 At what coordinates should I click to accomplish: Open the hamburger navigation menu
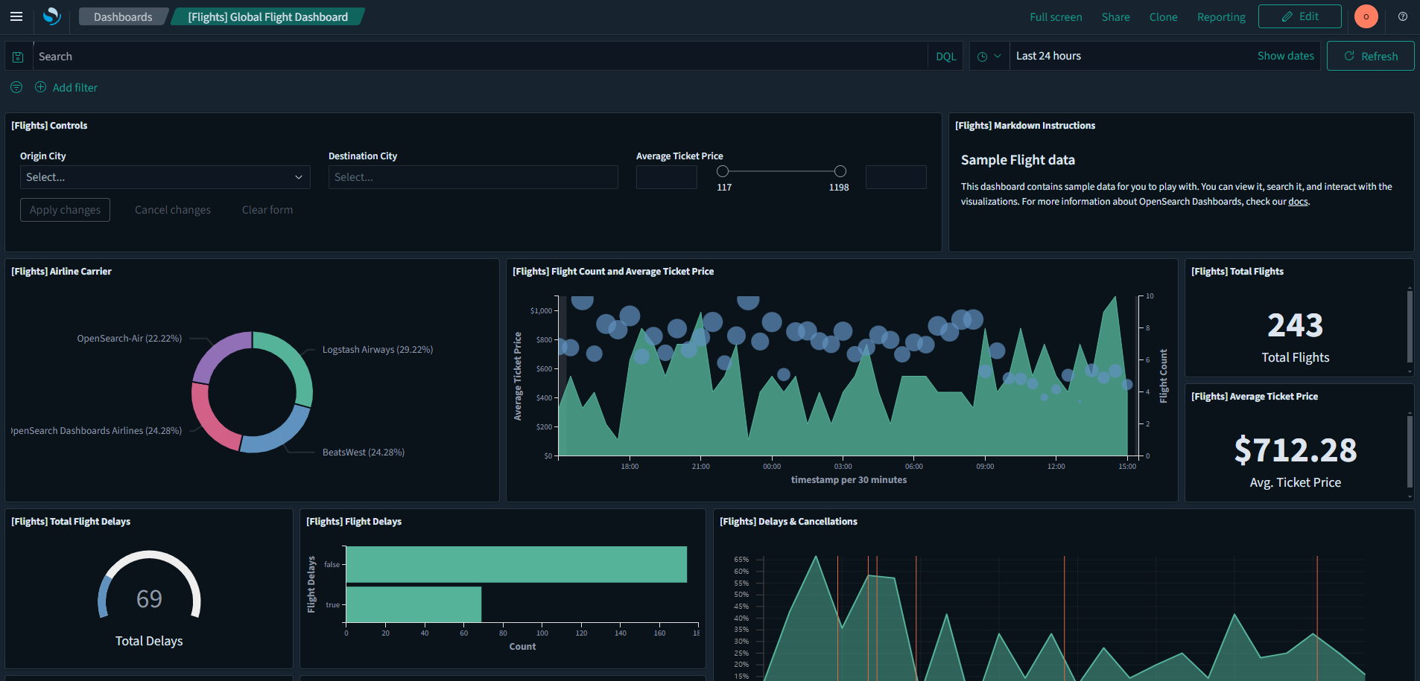(16, 16)
